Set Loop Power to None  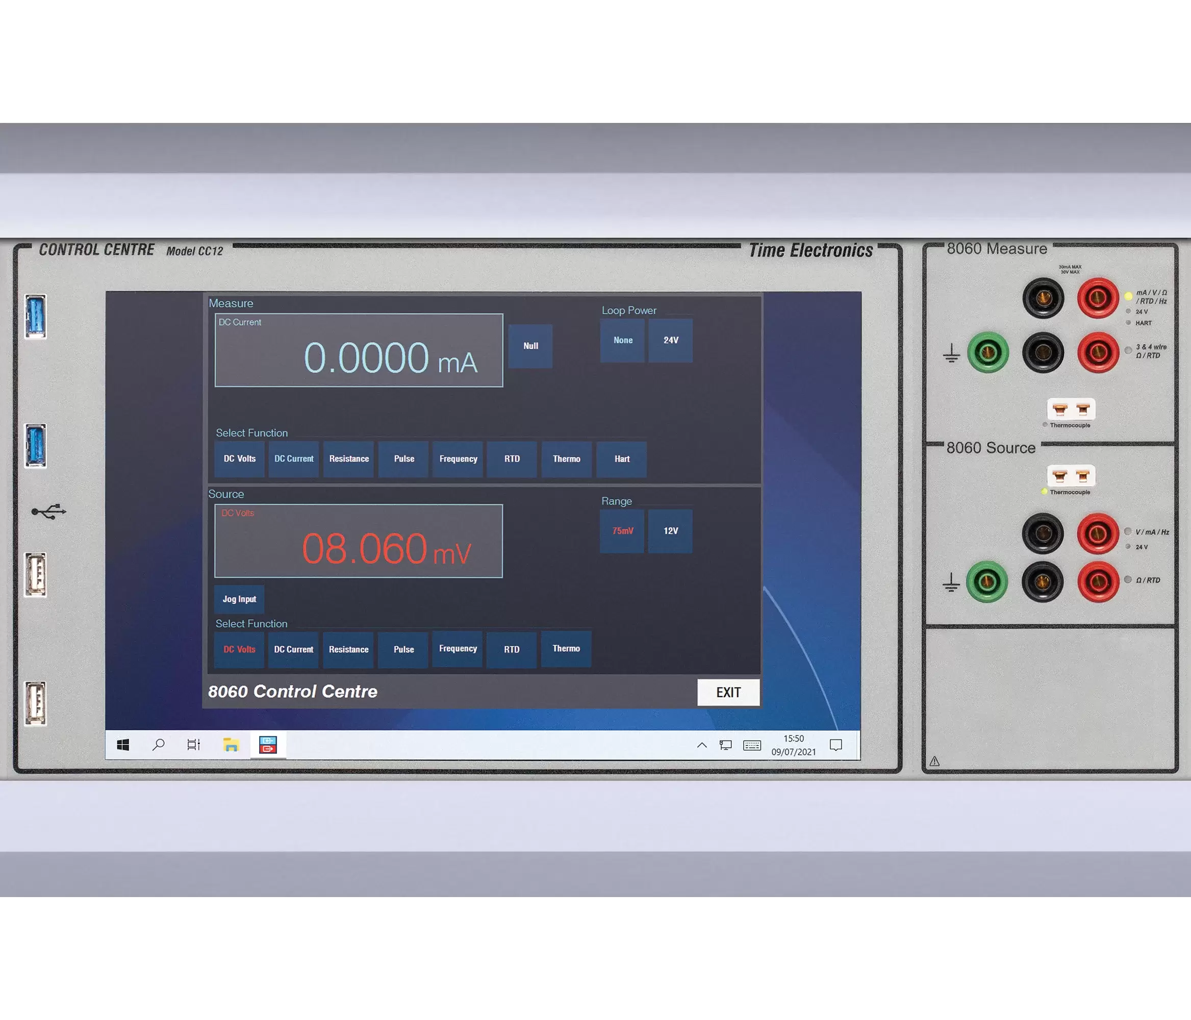622,340
